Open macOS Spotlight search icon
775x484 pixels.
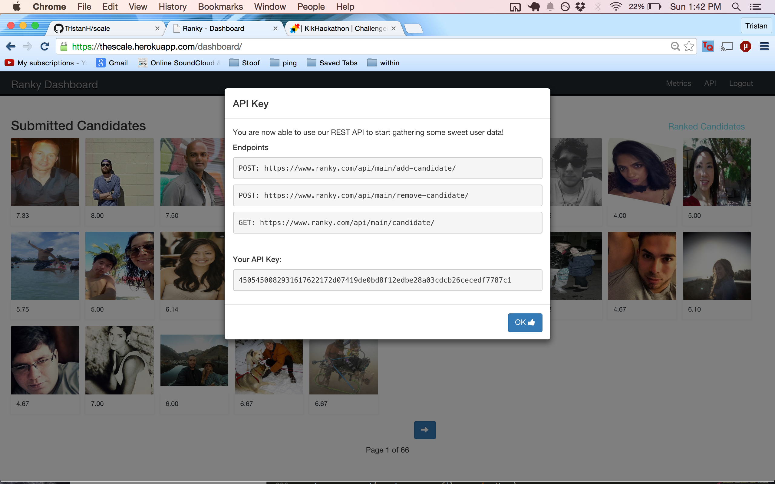736,7
